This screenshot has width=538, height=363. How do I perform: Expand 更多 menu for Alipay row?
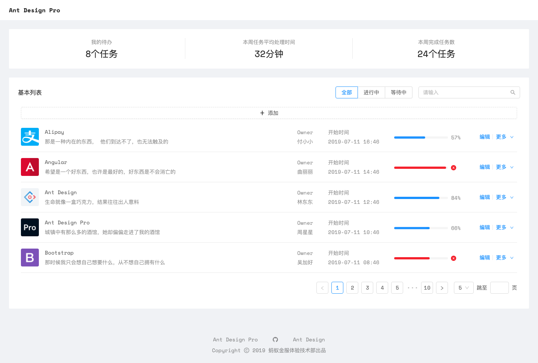pos(505,137)
